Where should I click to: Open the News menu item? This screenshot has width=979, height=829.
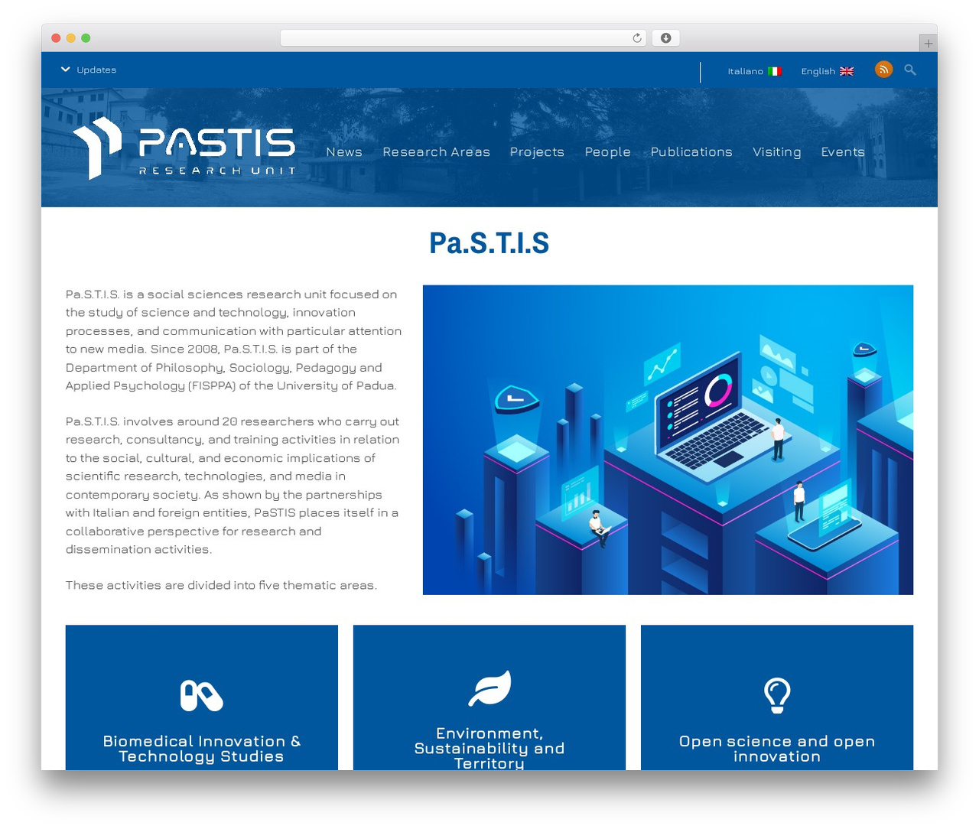pos(344,151)
